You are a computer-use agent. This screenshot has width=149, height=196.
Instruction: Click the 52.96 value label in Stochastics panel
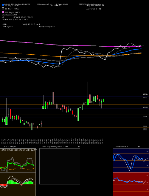pos(145,160)
